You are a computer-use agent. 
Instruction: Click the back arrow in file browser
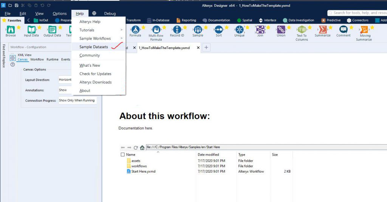123,147
